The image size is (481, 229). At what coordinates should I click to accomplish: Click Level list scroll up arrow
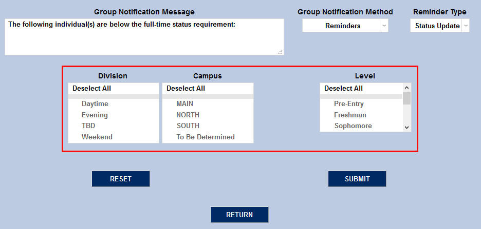(407, 87)
